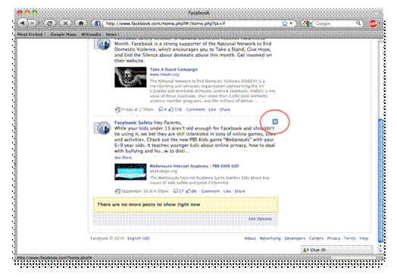The image size is (397, 280).
Task: Share the Webonauts post
Action: (x=239, y=191)
